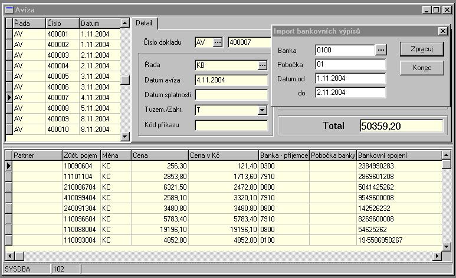Click the Datum column header

point(99,23)
